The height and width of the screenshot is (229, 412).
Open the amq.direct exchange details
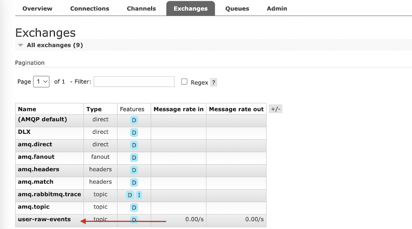pyautogui.click(x=35, y=144)
